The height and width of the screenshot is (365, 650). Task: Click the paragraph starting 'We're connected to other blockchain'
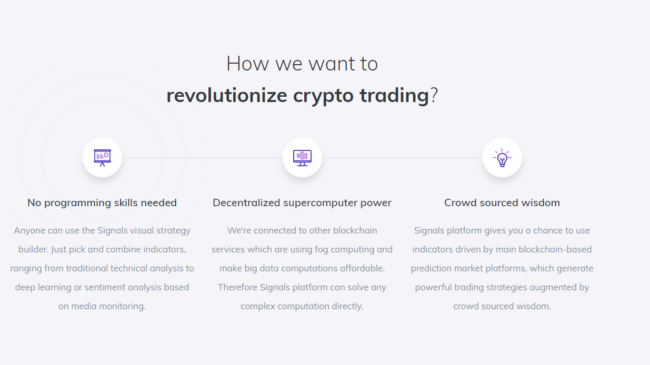click(302, 268)
